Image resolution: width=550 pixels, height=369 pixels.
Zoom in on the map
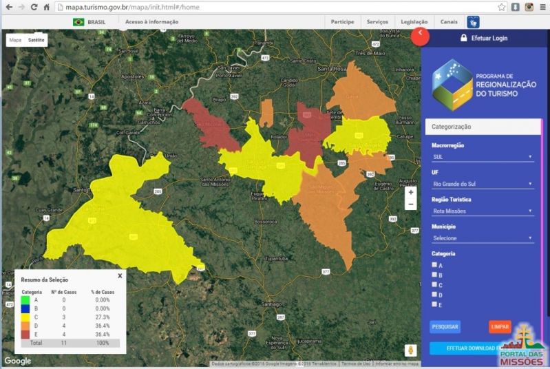click(411, 193)
